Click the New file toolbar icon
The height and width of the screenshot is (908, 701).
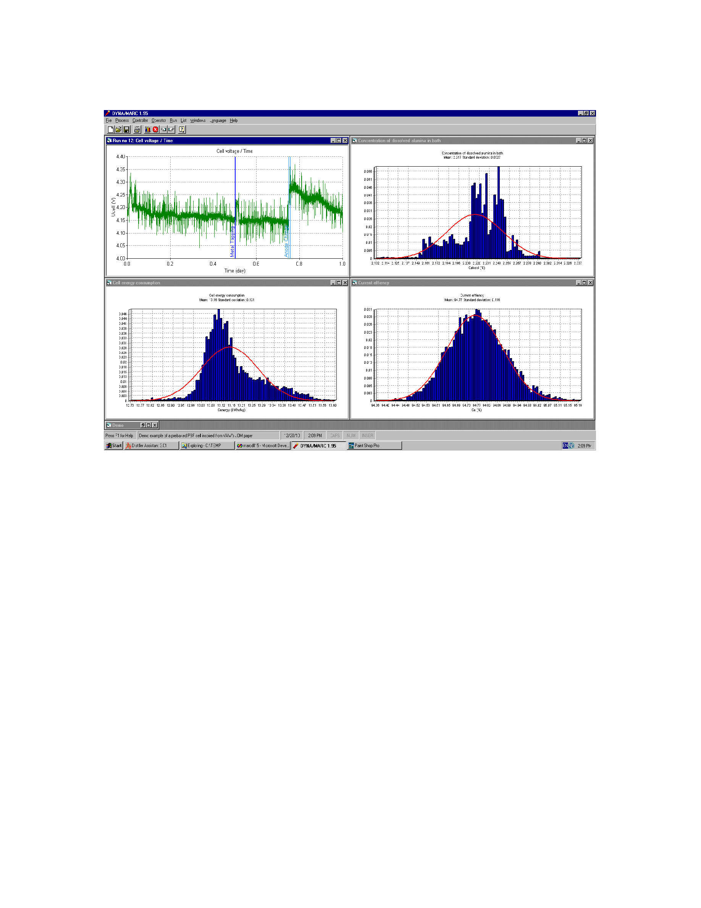click(110, 130)
